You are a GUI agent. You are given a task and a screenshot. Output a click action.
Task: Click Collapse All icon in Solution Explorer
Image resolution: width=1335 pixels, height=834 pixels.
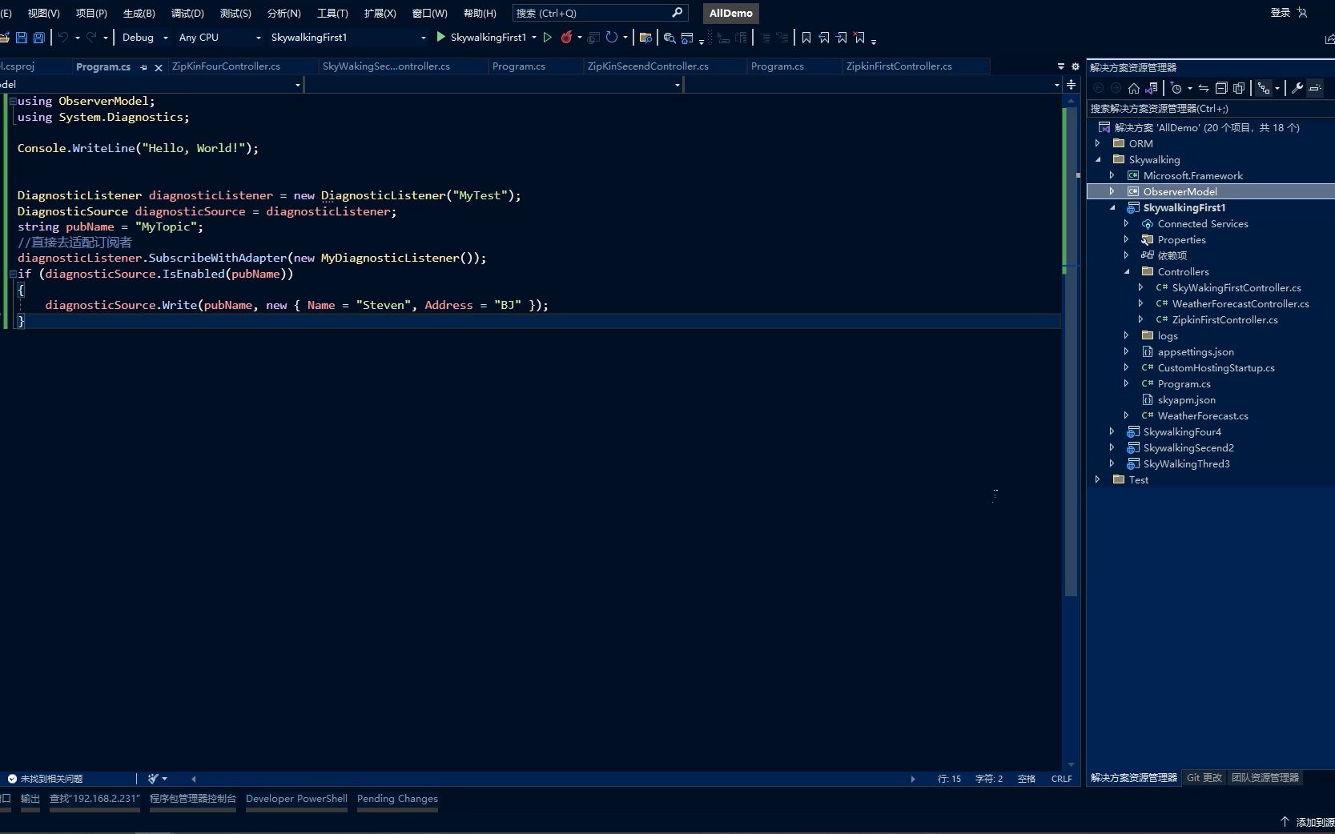[x=1221, y=88]
